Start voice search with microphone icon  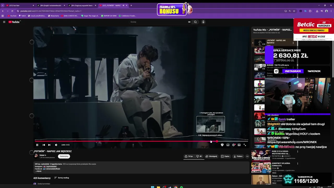pos(203,22)
